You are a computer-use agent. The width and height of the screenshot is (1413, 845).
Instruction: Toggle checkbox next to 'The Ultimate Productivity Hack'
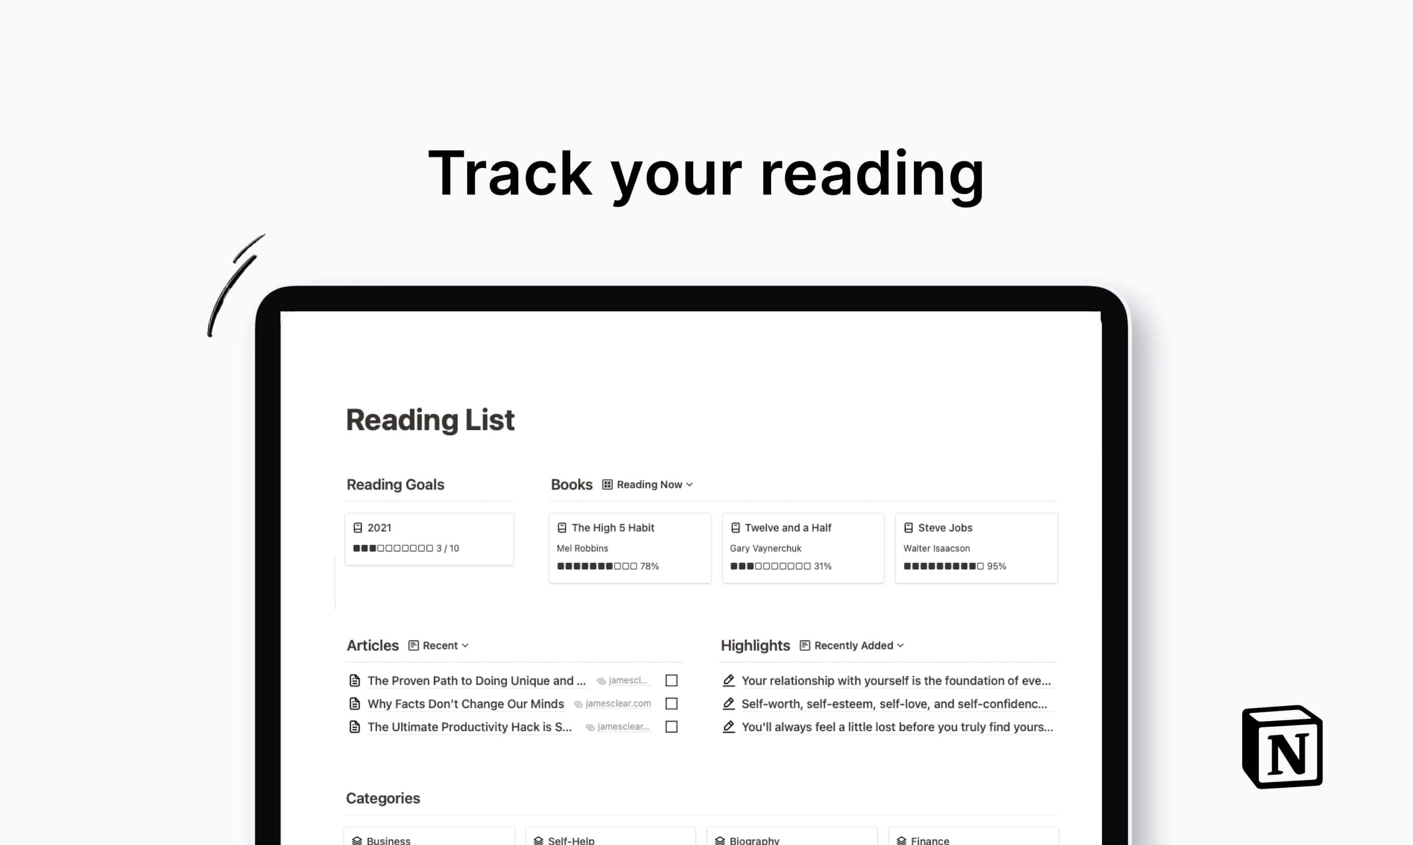point(672,726)
